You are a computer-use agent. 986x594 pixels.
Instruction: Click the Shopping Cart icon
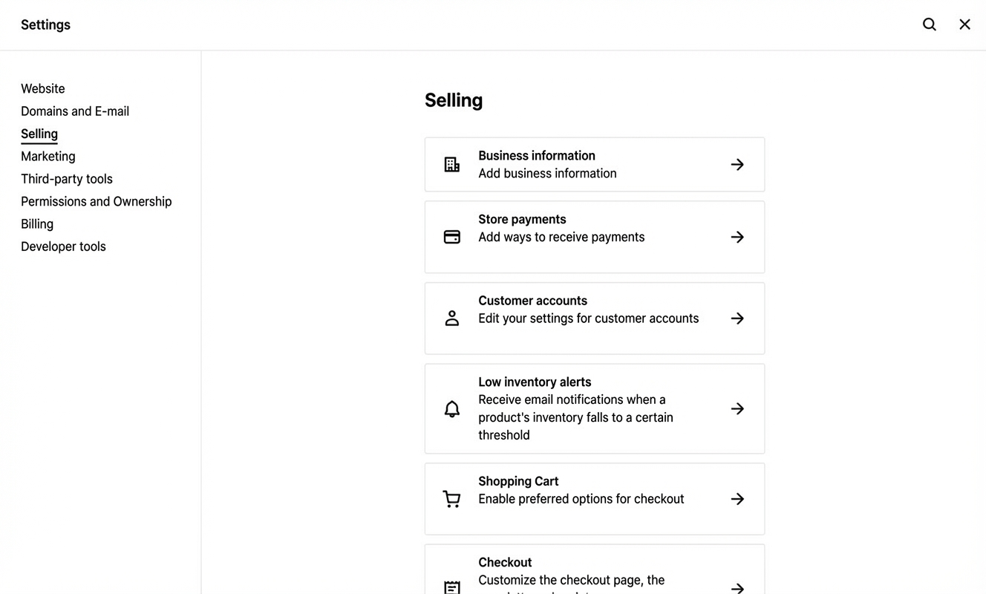pyautogui.click(x=452, y=499)
